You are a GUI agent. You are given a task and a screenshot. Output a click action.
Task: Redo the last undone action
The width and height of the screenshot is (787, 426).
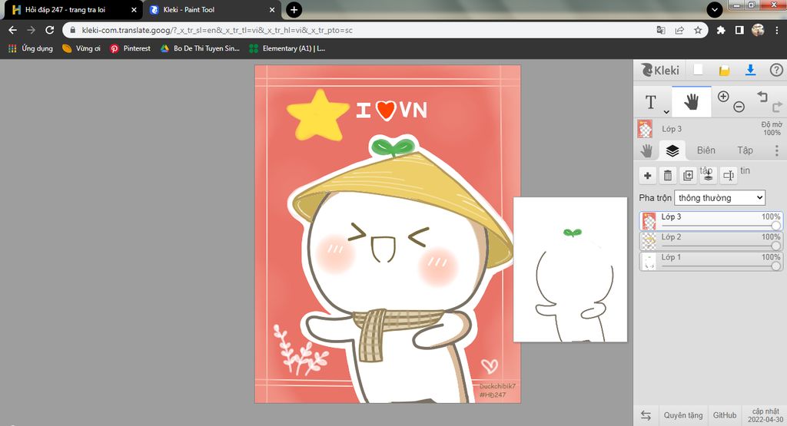(x=777, y=106)
